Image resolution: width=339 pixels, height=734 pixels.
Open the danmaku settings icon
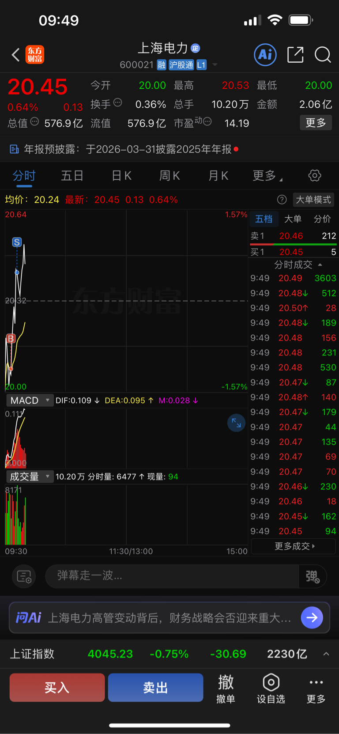[x=24, y=576]
